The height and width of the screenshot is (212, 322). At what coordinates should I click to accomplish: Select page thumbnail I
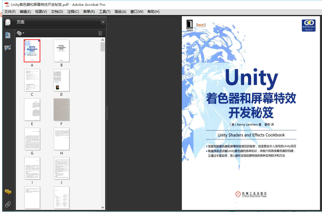[x=32, y=168]
